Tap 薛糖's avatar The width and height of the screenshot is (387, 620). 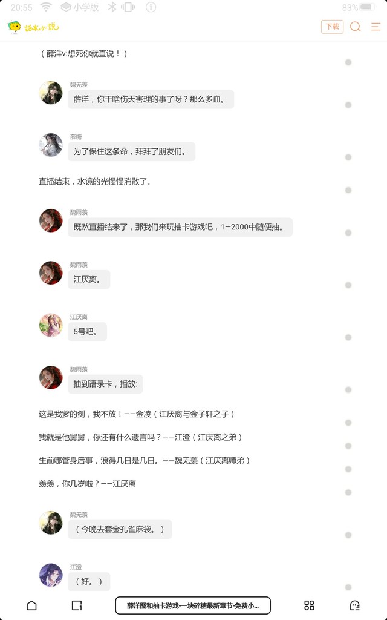(51, 145)
